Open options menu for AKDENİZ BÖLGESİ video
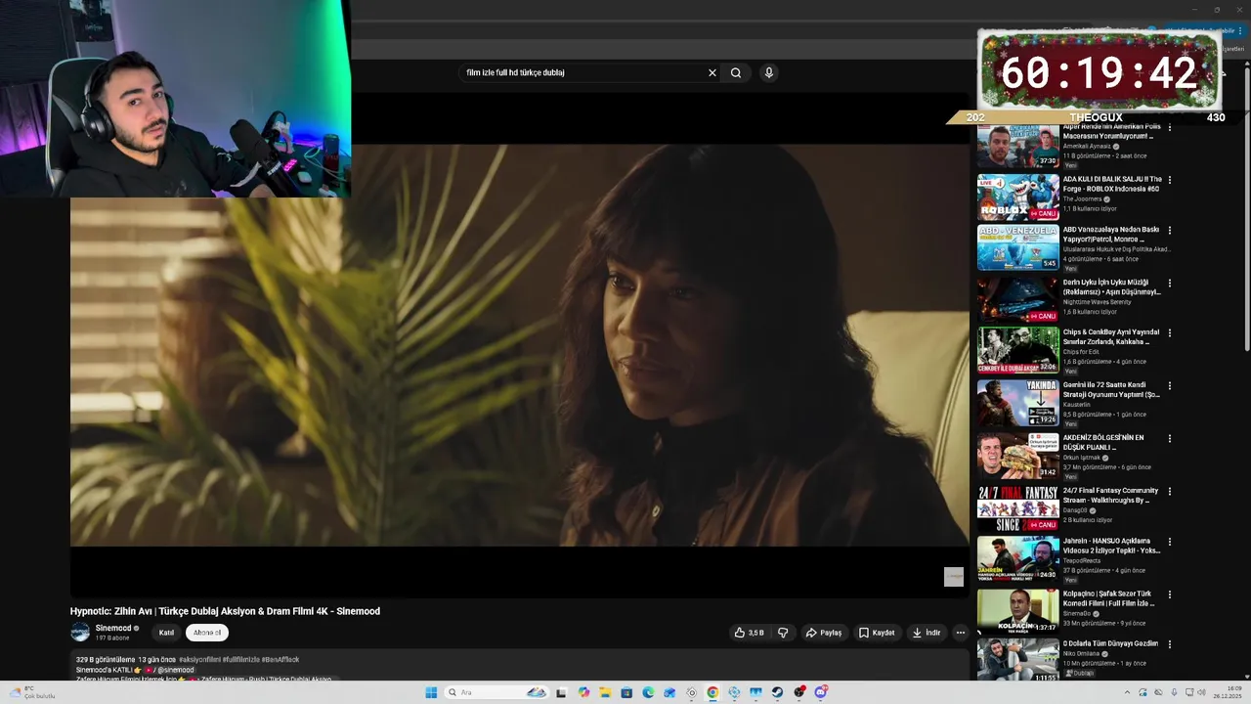This screenshot has height=704, width=1251. point(1170,439)
